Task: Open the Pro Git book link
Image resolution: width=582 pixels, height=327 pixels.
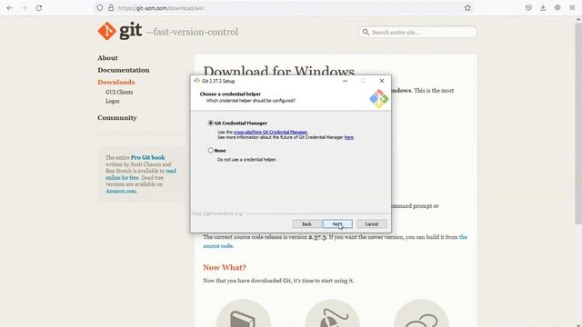Action: pyautogui.click(x=147, y=157)
